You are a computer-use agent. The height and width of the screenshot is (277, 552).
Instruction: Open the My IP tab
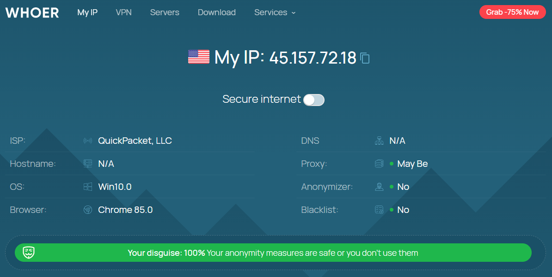(x=87, y=12)
